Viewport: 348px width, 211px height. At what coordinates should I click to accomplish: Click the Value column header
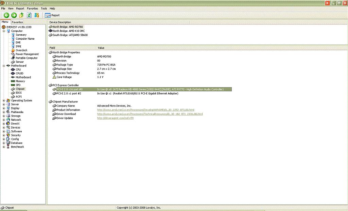(164, 48)
